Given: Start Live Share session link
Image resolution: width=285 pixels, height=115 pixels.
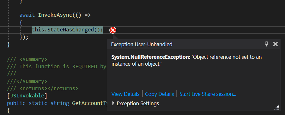Looking at the screenshot, I should [x=208, y=94].
